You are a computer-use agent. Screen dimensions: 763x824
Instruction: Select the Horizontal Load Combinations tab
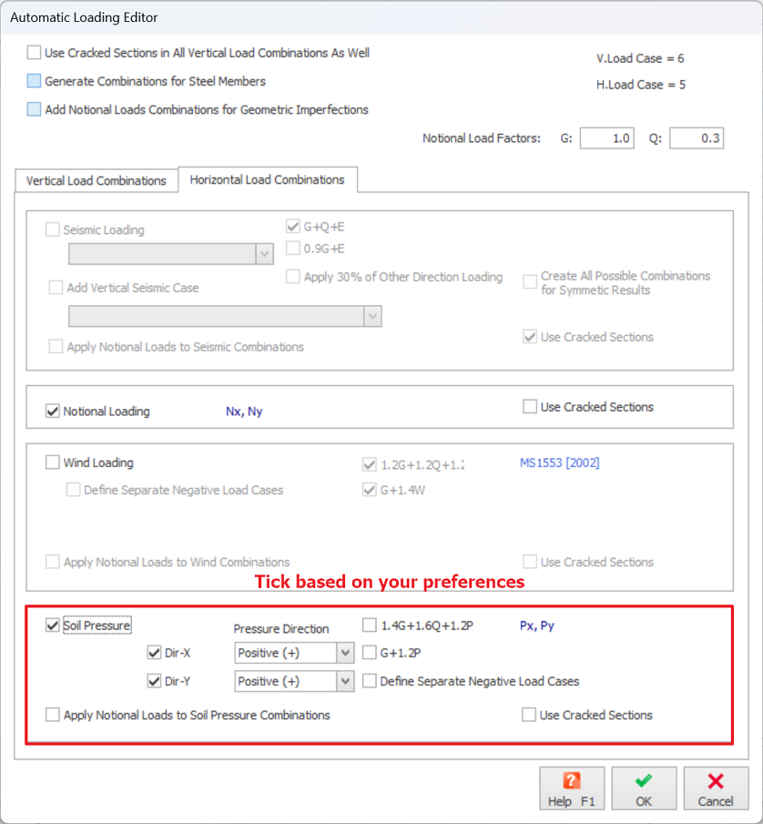[267, 180]
